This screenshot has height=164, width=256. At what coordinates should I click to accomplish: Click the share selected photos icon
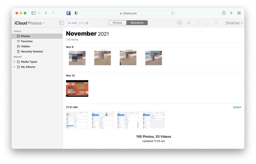click(x=198, y=23)
